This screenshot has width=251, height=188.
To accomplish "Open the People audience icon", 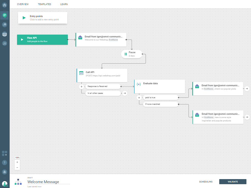I will pyautogui.click(x=5, y=34).
